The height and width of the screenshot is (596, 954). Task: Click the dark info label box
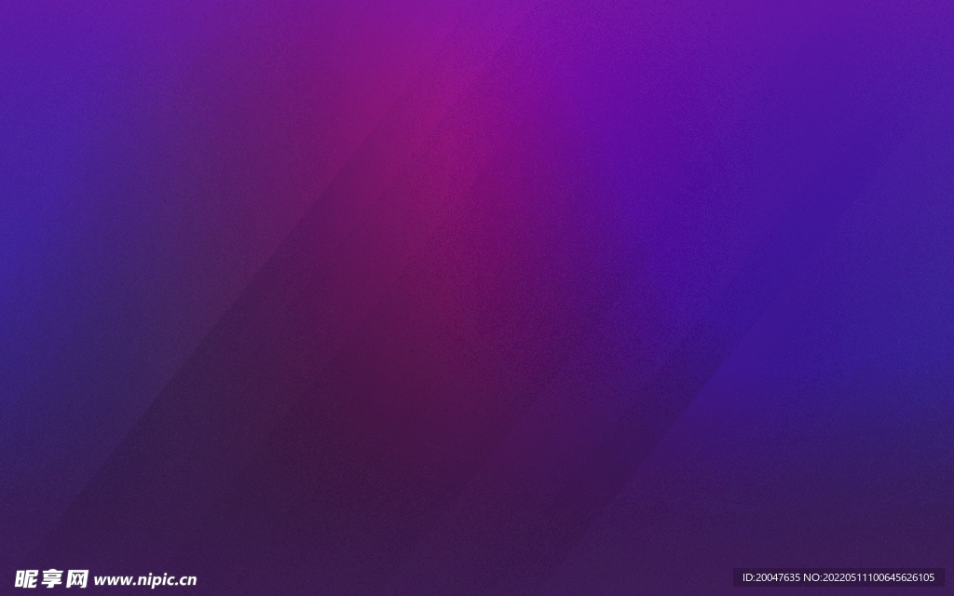(838, 577)
